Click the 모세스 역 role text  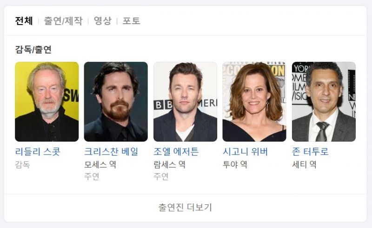tap(100, 164)
